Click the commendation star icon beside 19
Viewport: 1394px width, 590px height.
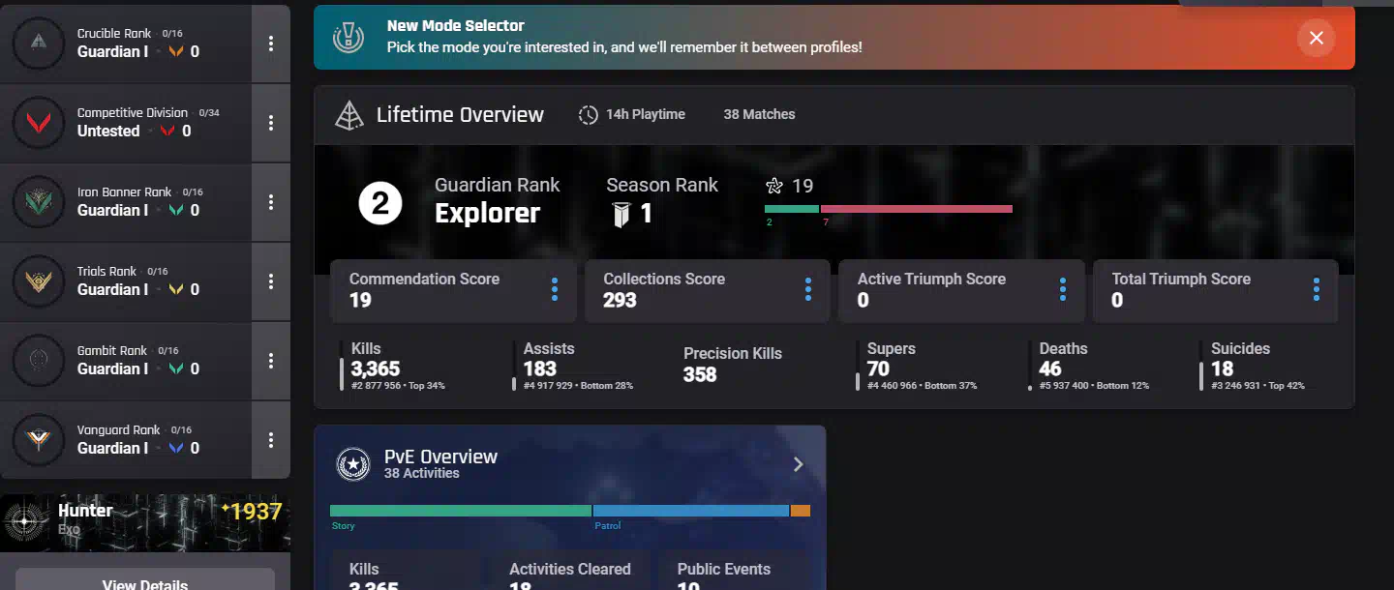coord(774,186)
